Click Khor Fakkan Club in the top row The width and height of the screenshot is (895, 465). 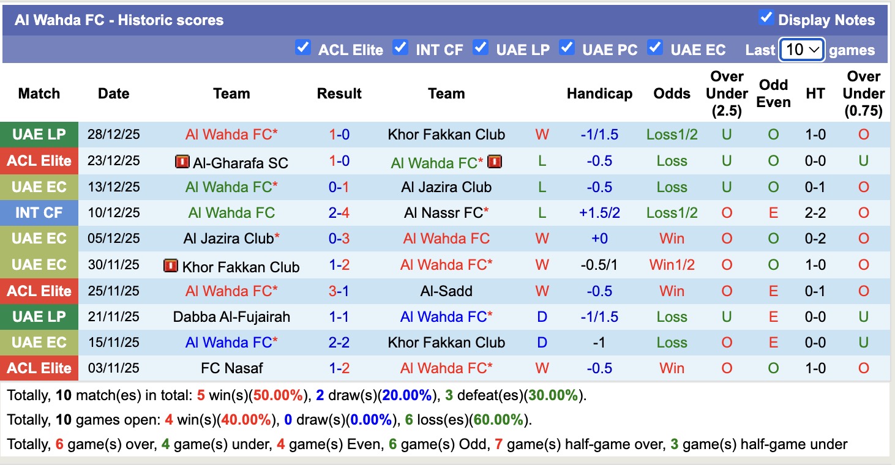[x=446, y=134]
